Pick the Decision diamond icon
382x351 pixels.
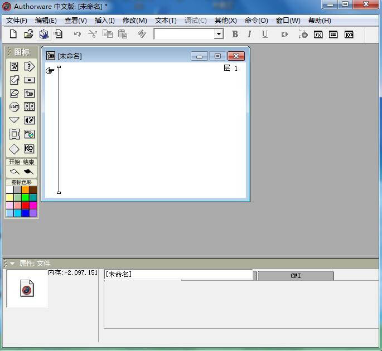click(x=14, y=149)
